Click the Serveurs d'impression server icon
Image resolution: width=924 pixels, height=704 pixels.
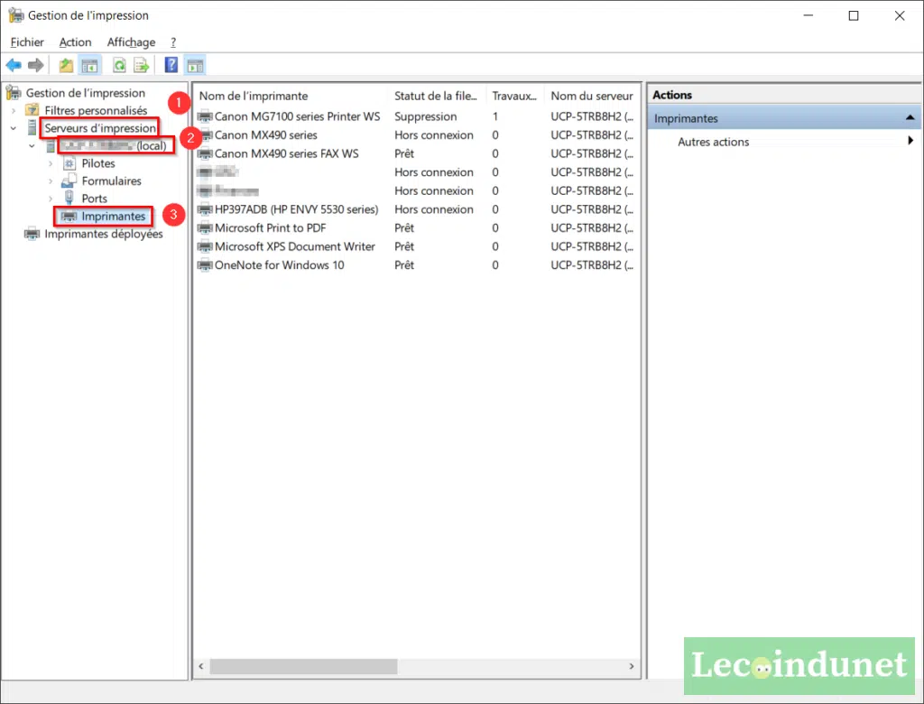[32, 127]
